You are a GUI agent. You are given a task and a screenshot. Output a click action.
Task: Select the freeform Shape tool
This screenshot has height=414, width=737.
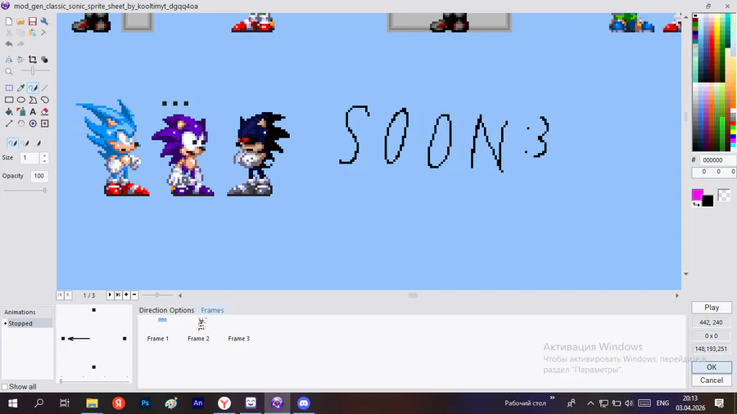44,100
